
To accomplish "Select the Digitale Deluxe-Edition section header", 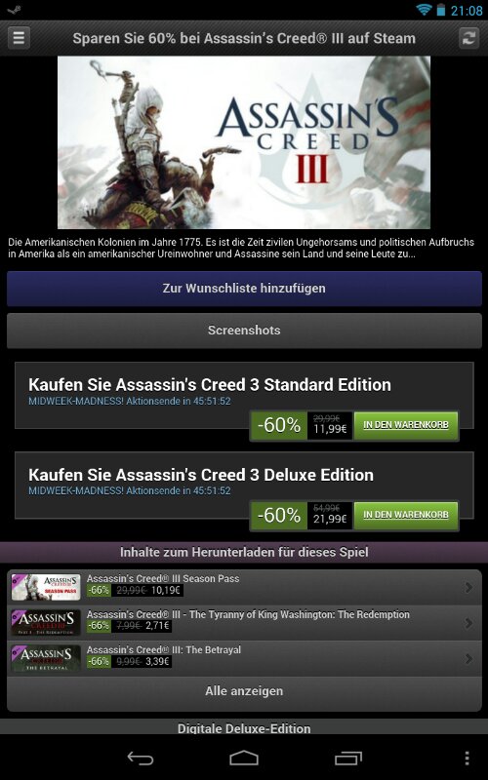I will click(244, 726).
